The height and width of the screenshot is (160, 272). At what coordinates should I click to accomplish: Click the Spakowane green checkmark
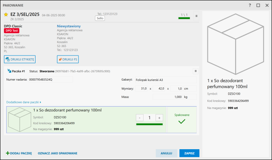click(181, 121)
